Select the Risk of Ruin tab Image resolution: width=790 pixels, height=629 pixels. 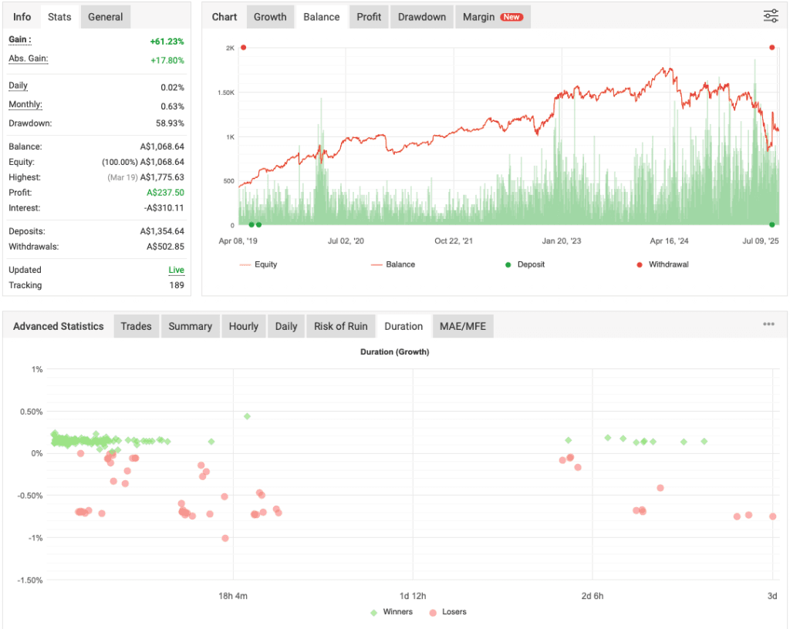[x=340, y=326]
